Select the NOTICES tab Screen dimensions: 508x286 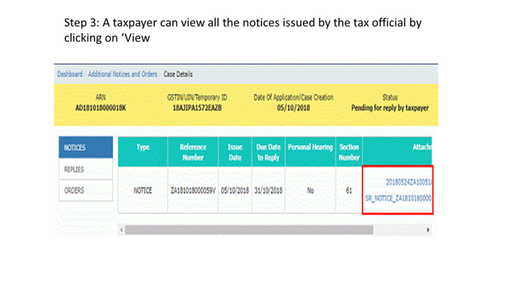(85, 148)
